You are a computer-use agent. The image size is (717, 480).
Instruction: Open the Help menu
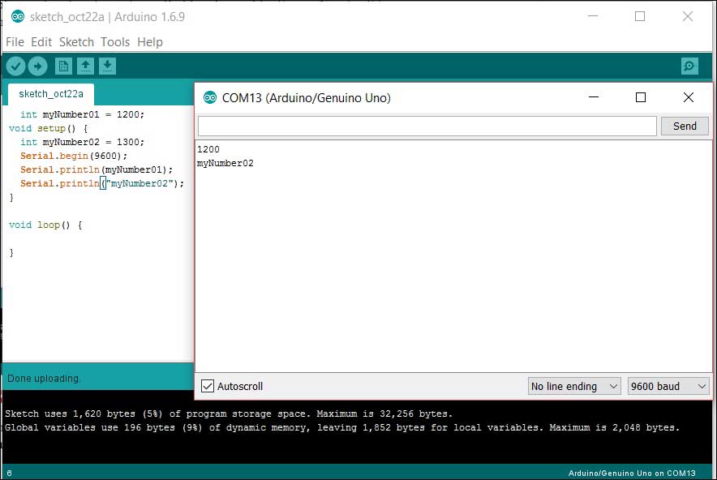click(x=150, y=42)
